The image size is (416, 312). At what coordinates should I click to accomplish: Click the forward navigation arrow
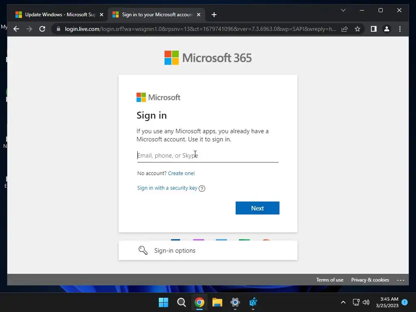(x=29, y=29)
